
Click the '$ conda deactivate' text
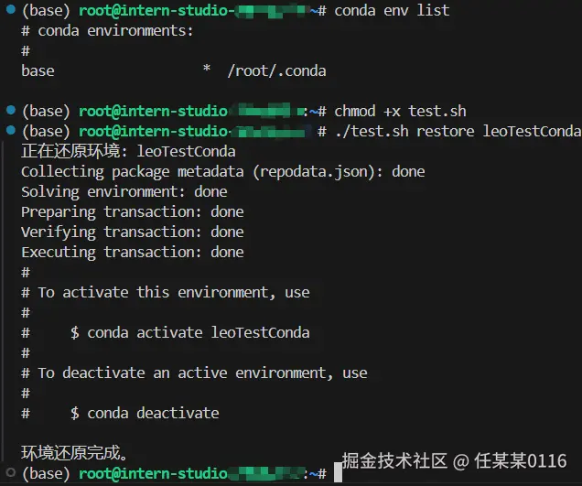pos(145,413)
